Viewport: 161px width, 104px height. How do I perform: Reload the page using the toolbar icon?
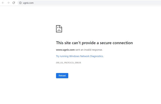tap(14, 3)
